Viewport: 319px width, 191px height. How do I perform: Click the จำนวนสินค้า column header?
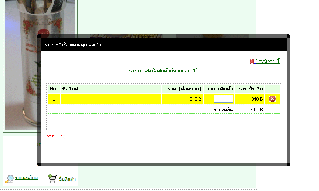[x=220, y=89]
